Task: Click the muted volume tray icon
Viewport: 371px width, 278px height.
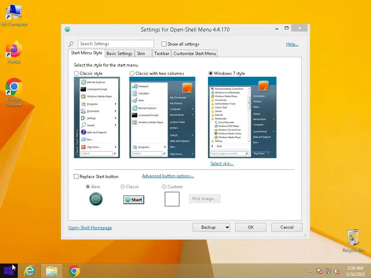Action: 337,271
